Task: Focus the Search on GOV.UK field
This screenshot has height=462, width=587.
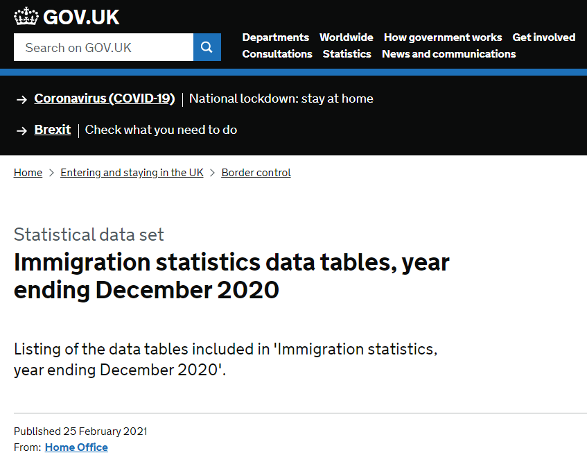Action: tap(103, 47)
